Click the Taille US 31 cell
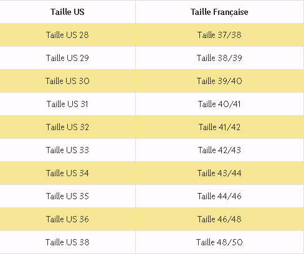304x254 pixels. click(67, 104)
